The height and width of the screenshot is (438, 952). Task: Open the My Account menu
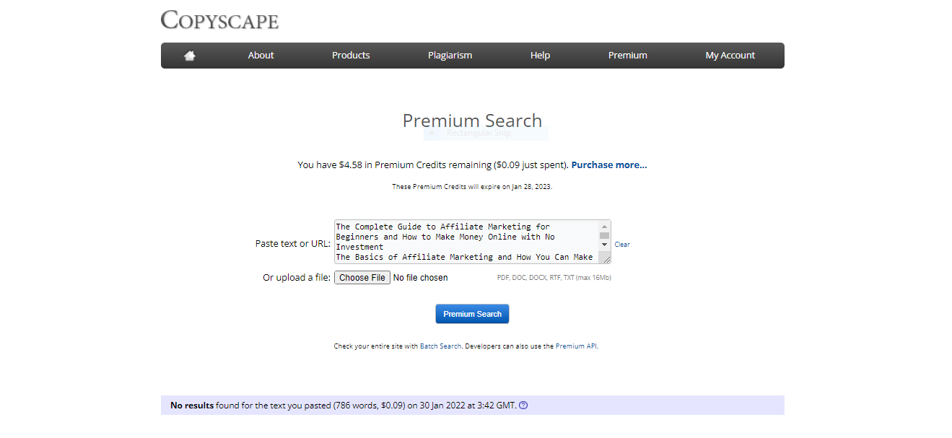730,55
